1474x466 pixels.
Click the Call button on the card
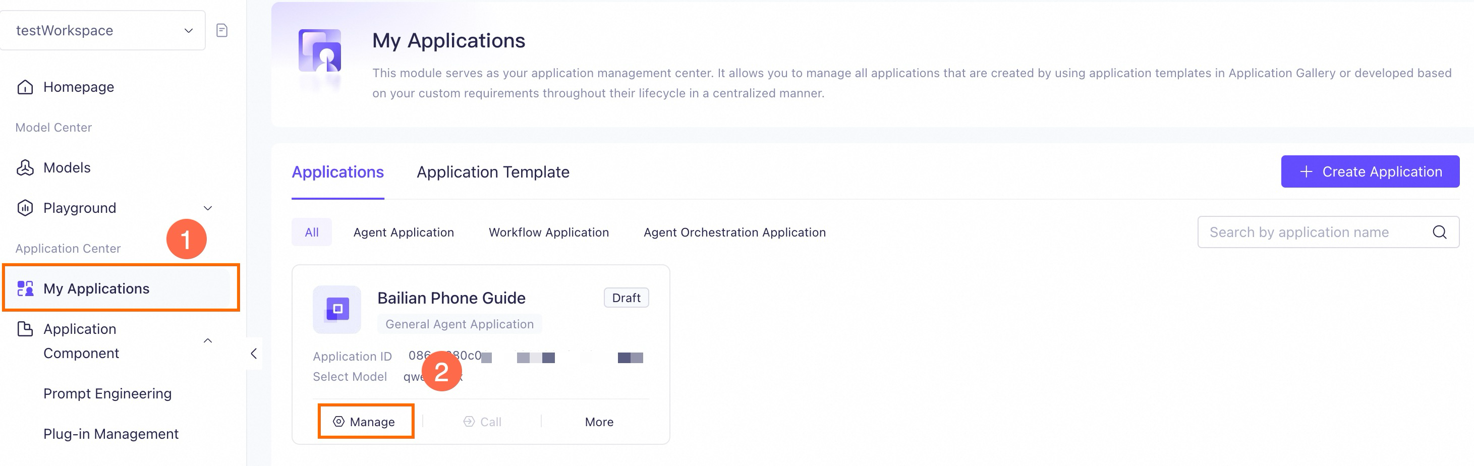point(482,422)
